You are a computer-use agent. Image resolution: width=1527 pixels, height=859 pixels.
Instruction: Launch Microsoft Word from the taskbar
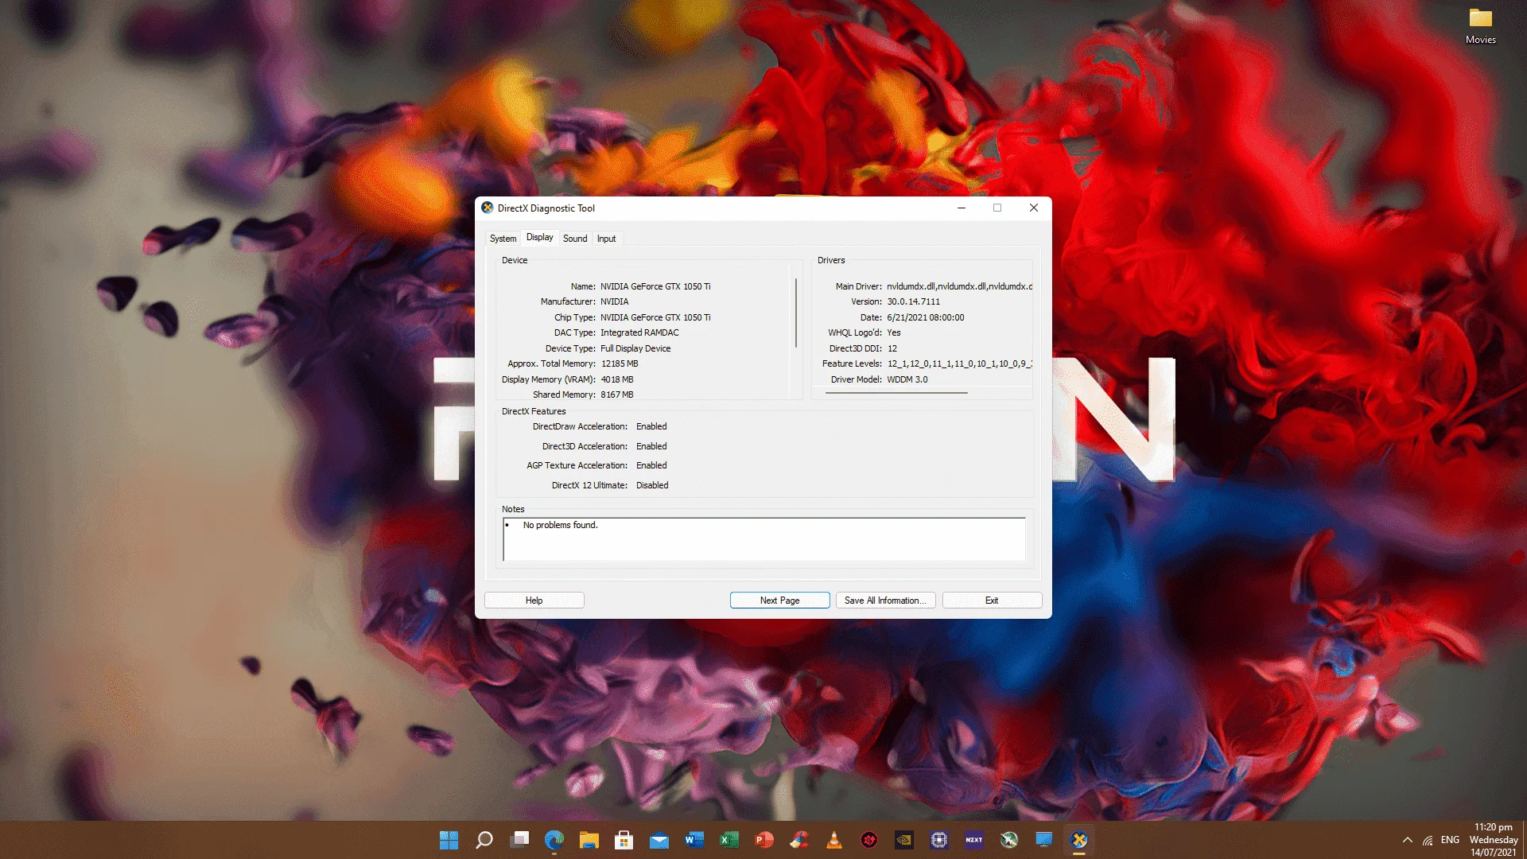pyautogui.click(x=694, y=840)
